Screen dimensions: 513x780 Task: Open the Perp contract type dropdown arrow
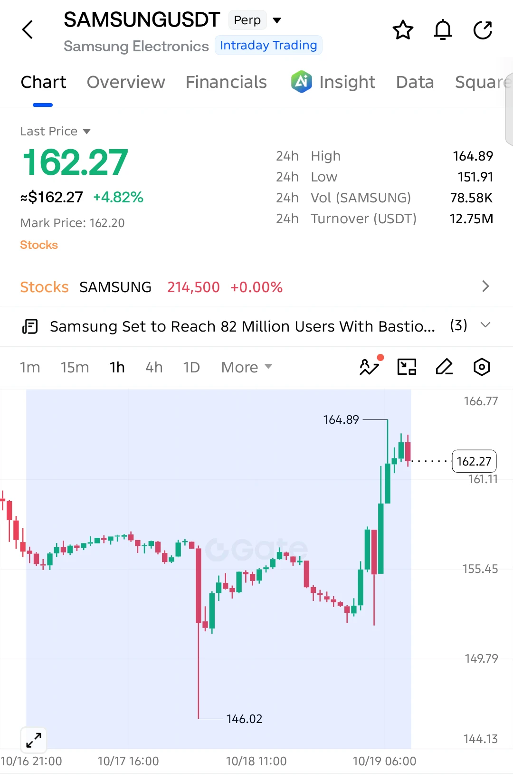coord(277,20)
